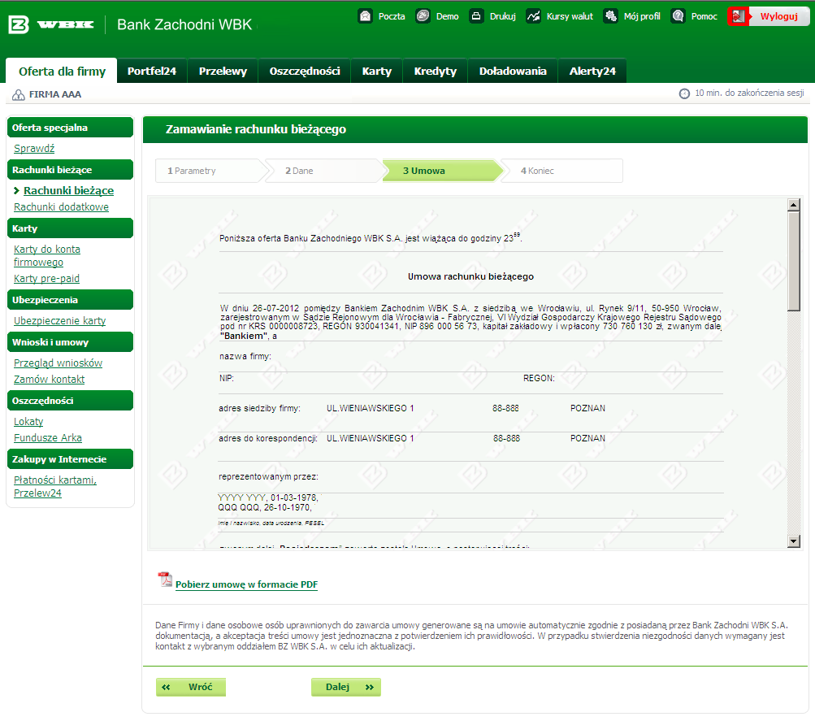Click the arrow beside Rachunki bieżące
This screenshot has height=721, width=815.
click(x=16, y=191)
